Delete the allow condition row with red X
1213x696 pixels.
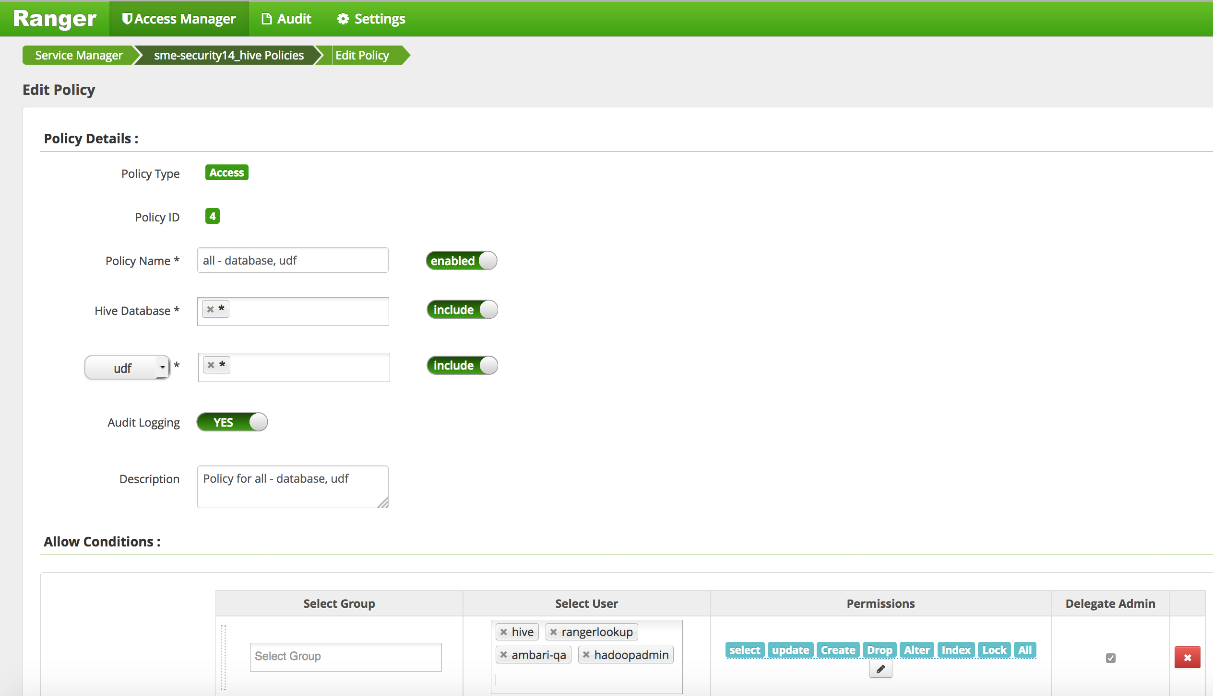[1187, 657]
